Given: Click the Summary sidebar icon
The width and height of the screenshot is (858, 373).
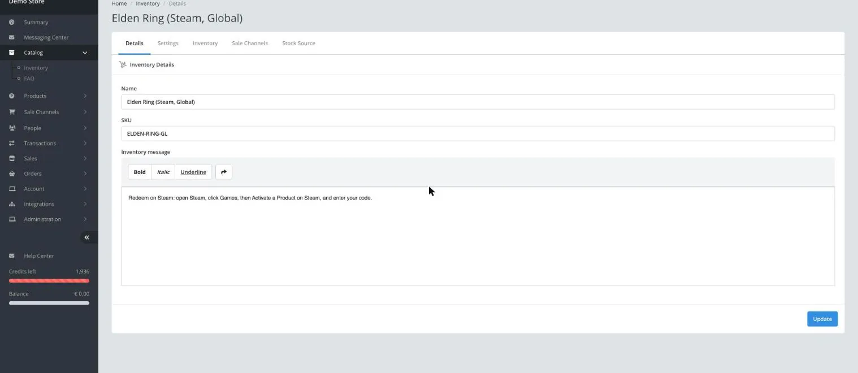Looking at the screenshot, I should [12, 22].
